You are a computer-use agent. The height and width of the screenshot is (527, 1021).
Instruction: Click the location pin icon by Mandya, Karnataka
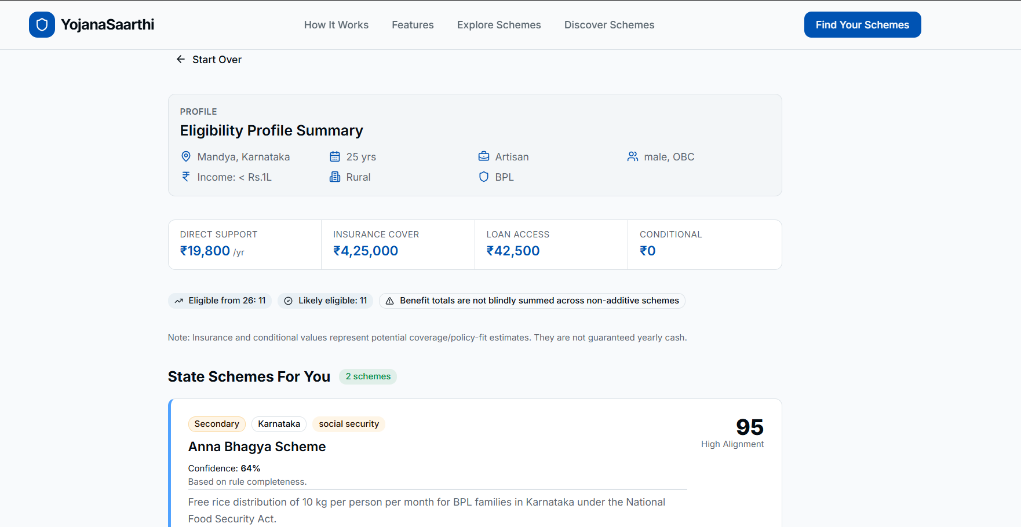186,156
